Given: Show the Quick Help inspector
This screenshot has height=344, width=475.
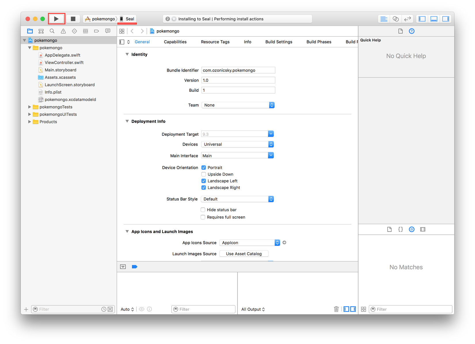Looking at the screenshot, I should tap(412, 31).
